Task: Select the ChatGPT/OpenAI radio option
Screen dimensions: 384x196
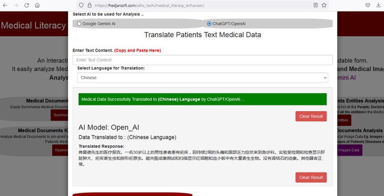Action: point(209,24)
